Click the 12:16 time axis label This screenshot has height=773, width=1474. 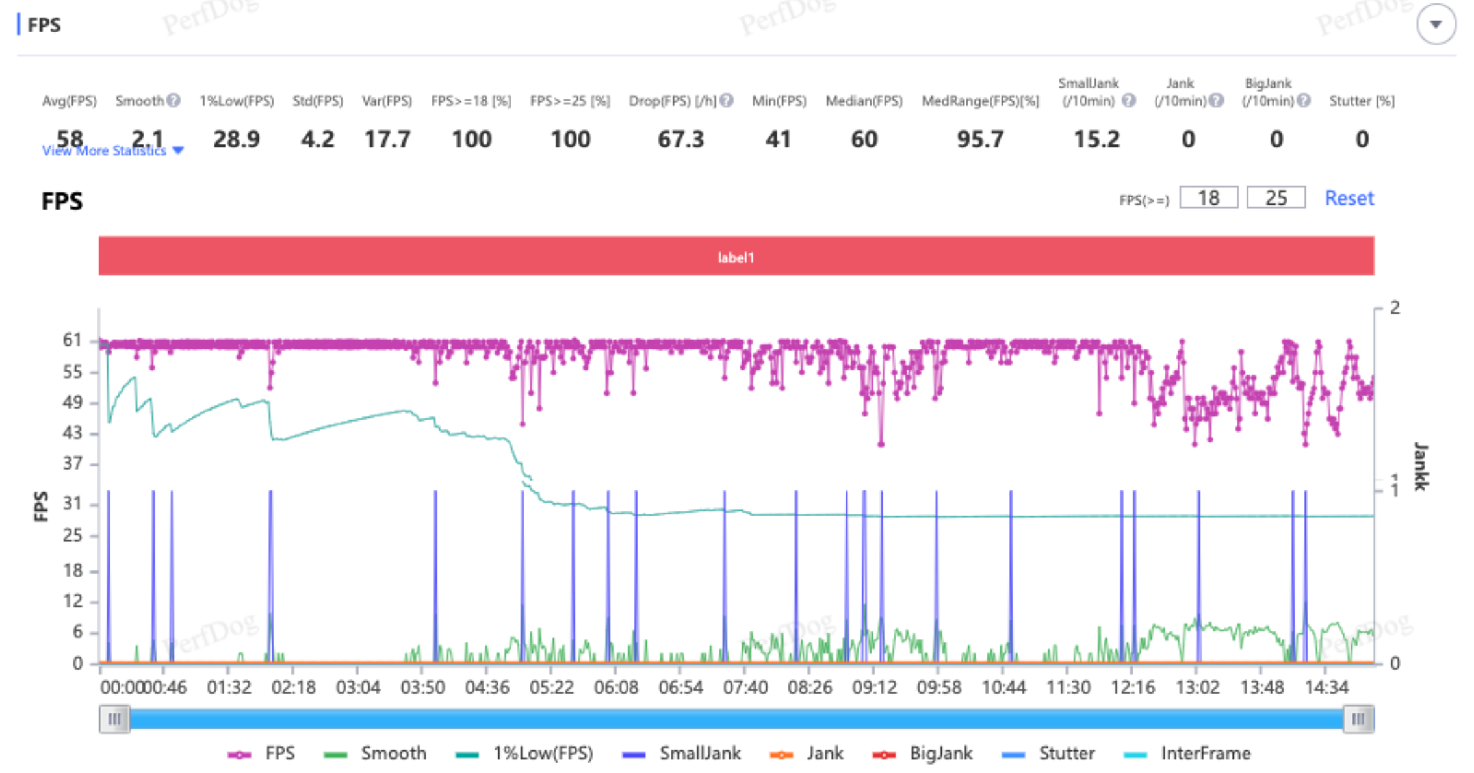tap(1133, 687)
